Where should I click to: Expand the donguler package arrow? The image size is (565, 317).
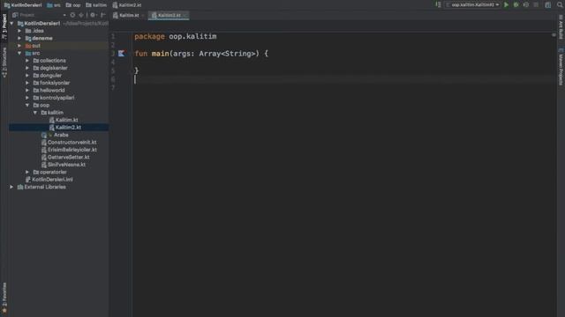(27, 76)
